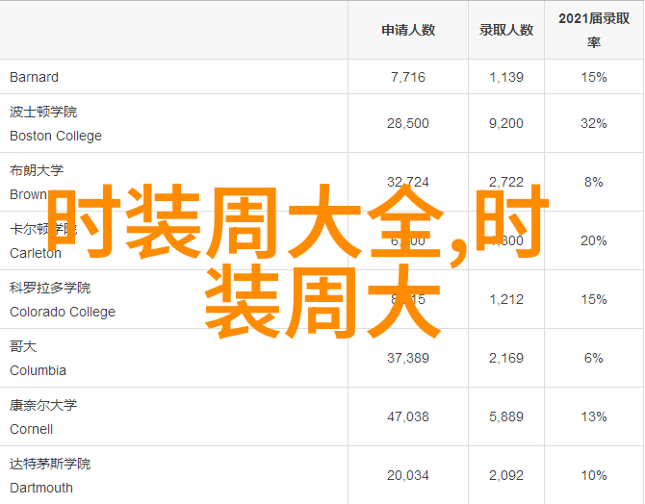This screenshot has height=504, width=645.
Task: Click the Columbia school name
Action: 38,370
